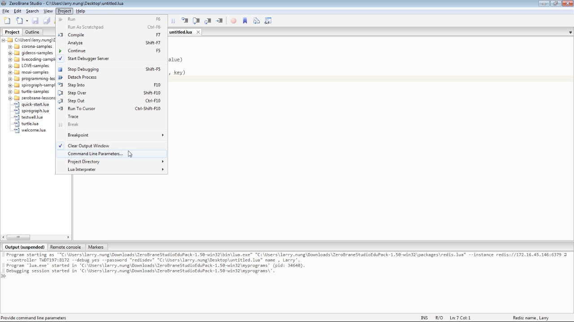Close the untitled.lua editor tab

click(x=198, y=32)
